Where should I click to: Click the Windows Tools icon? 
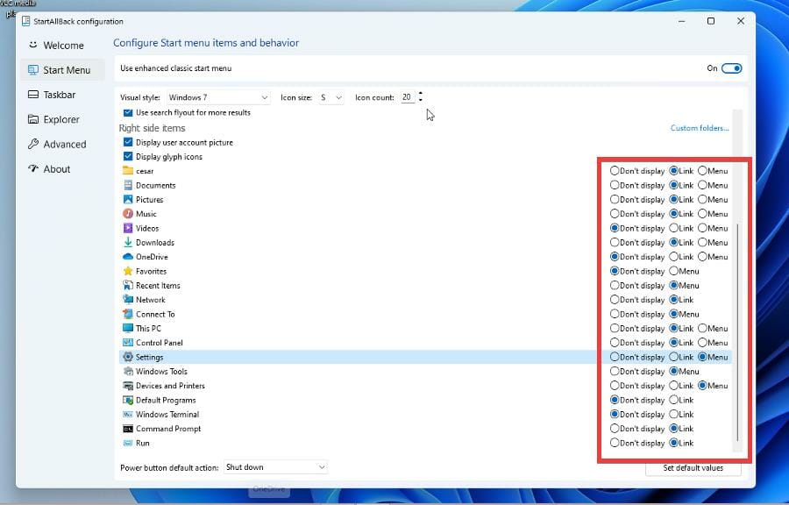(x=128, y=371)
